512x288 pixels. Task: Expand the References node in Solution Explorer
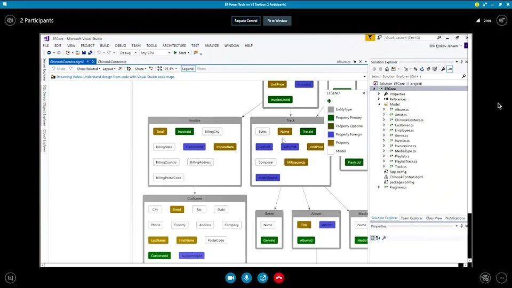tap(379, 99)
